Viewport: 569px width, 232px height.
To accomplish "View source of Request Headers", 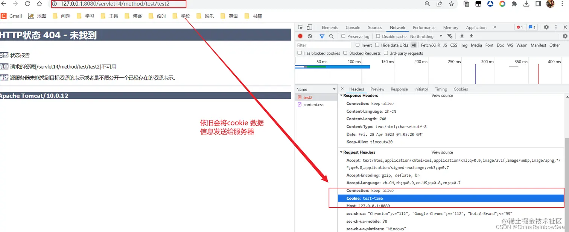I will [442, 152].
